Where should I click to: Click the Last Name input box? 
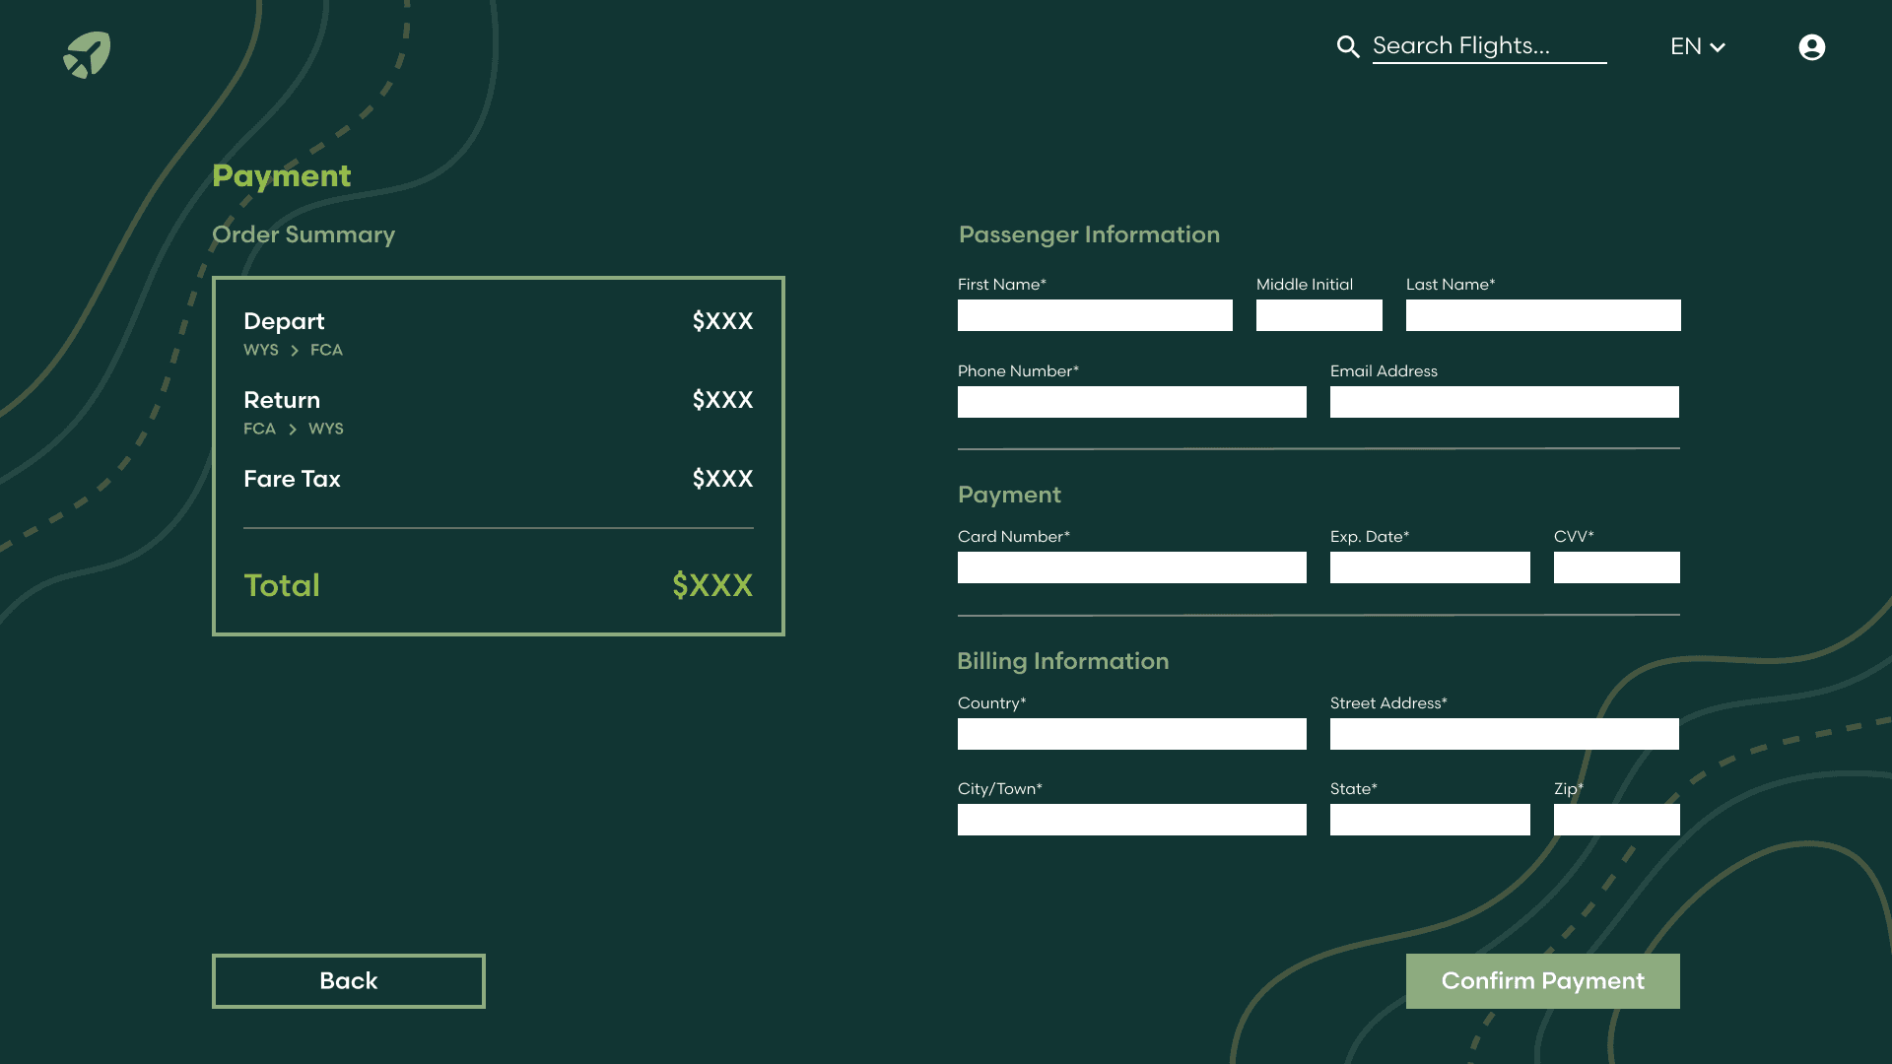(x=1542, y=315)
